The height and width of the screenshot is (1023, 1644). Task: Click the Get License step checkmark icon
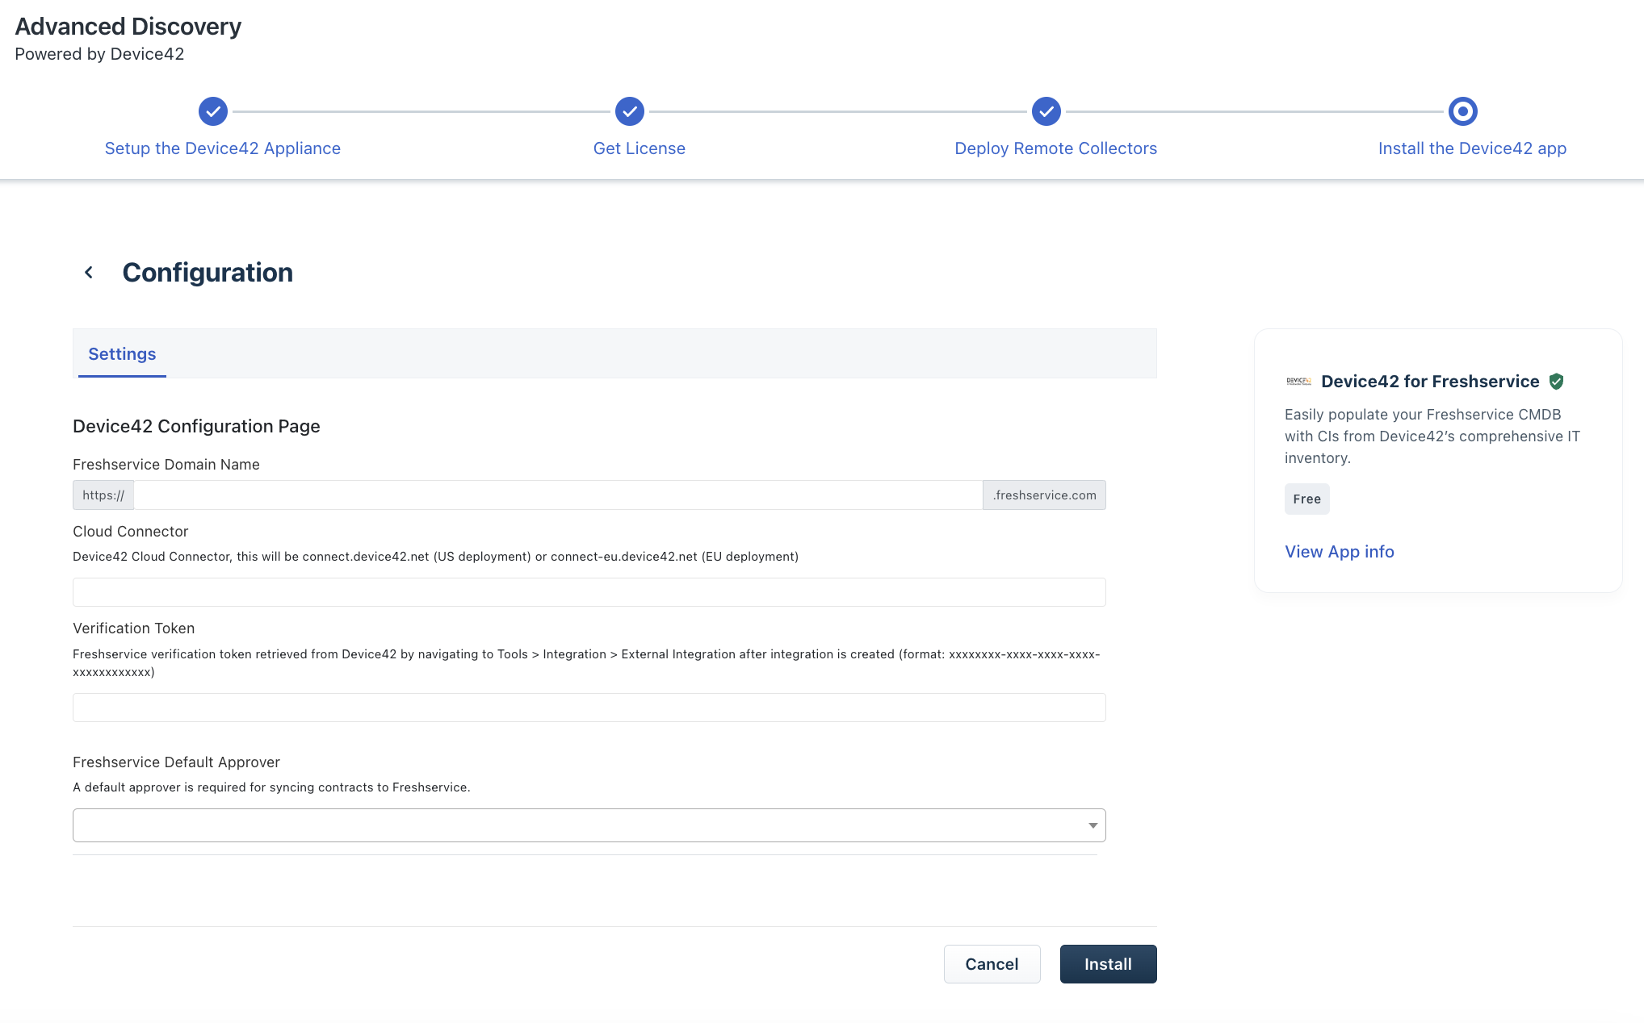pos(630,111)
